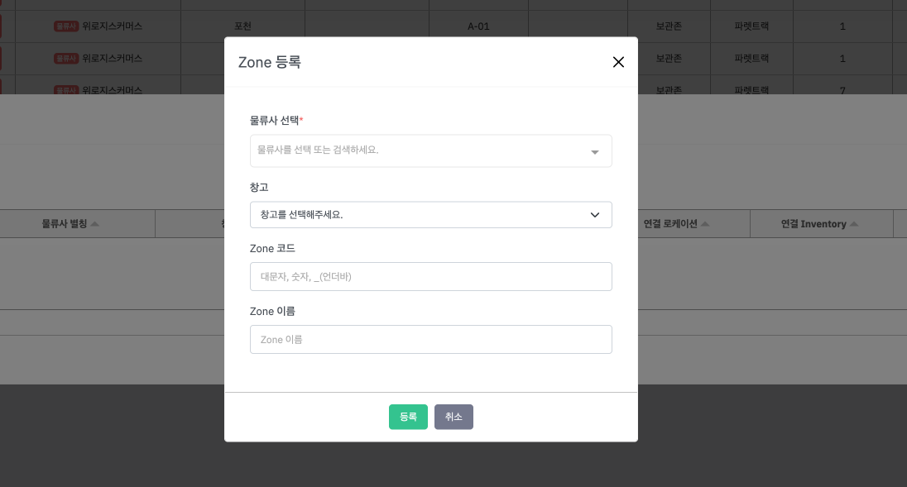Viewport: 907px width, 487px height.
Task: Click the Zone 이름 input field
Action: tap(430, 340)
